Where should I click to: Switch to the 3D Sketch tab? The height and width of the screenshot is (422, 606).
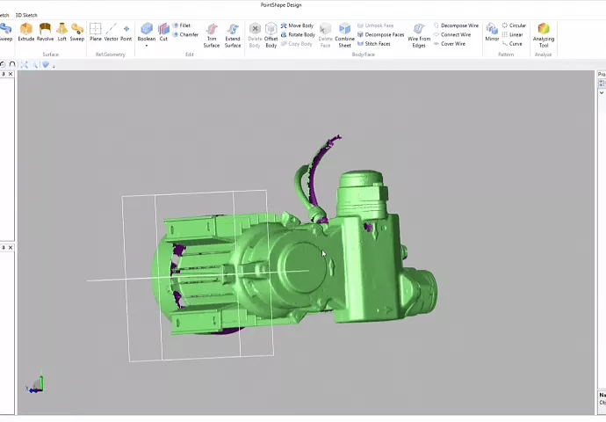point(26,15)
